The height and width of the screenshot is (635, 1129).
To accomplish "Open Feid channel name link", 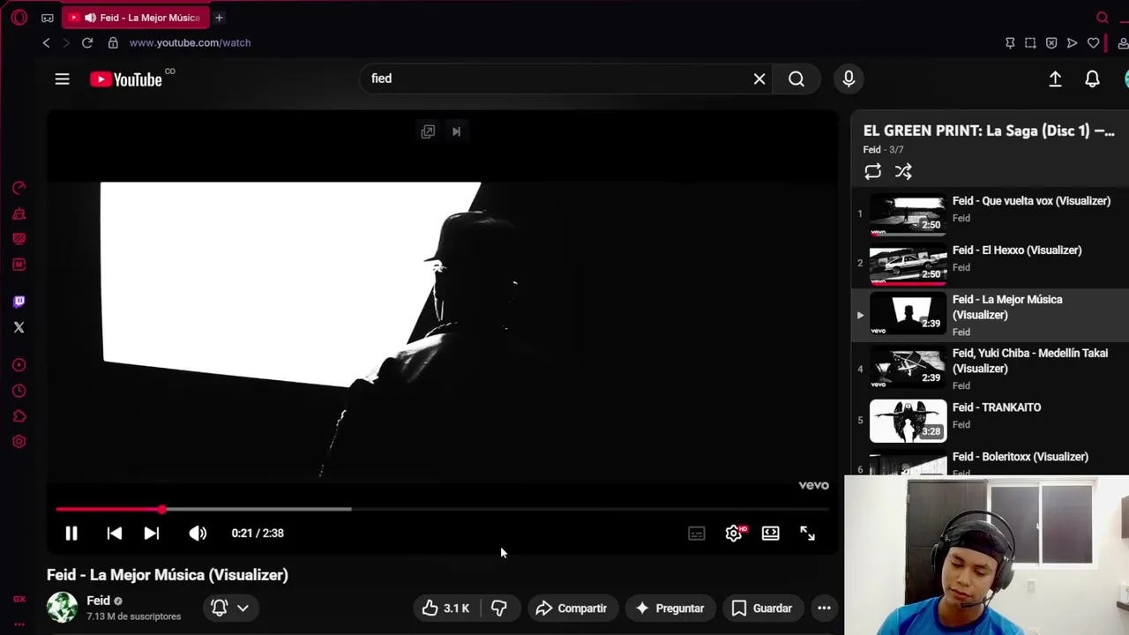I will 98,601.
